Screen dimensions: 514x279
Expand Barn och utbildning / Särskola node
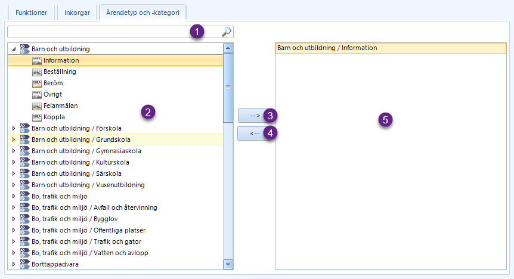pyautogui.click(x=14, y=173)
